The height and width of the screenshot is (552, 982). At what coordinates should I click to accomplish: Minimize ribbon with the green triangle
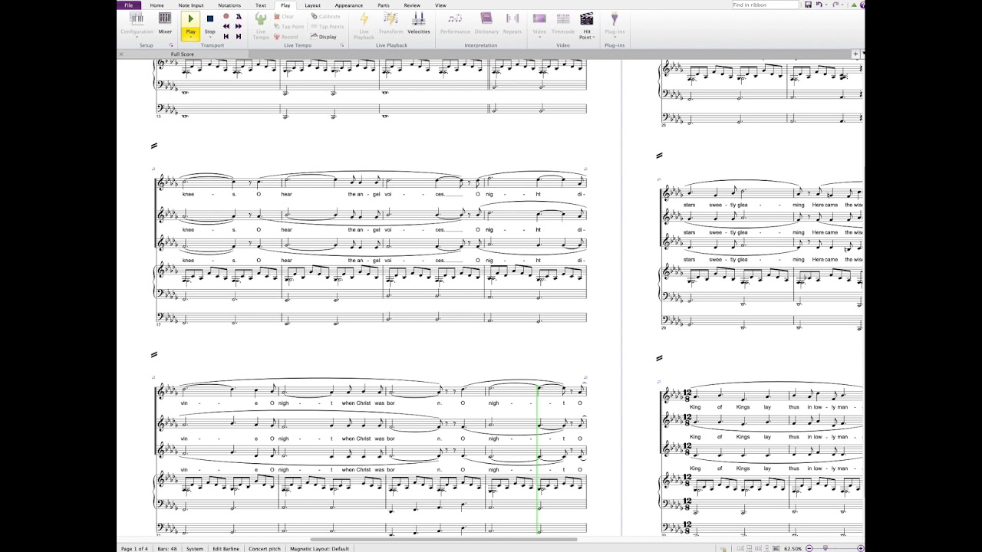click(x=854, y=5)
